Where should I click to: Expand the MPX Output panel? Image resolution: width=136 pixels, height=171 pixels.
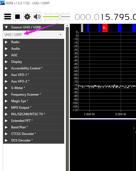34,108
